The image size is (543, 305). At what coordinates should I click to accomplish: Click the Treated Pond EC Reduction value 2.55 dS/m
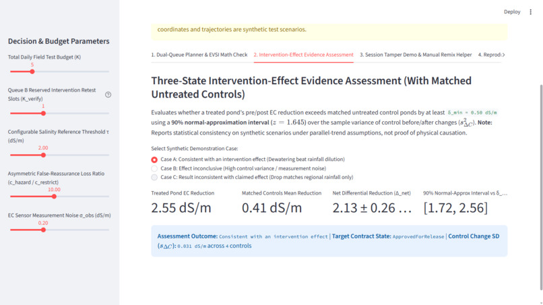tap(181, 208)
